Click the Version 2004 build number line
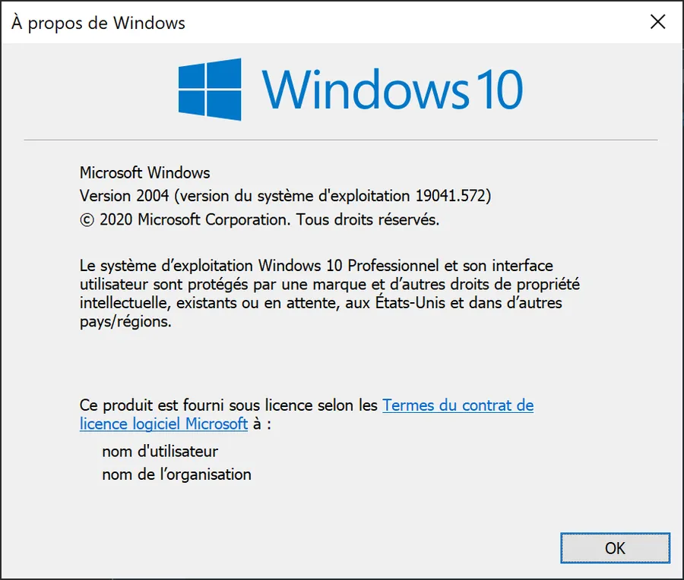Viewport: 684px width, 580px height. pos(285,196)
